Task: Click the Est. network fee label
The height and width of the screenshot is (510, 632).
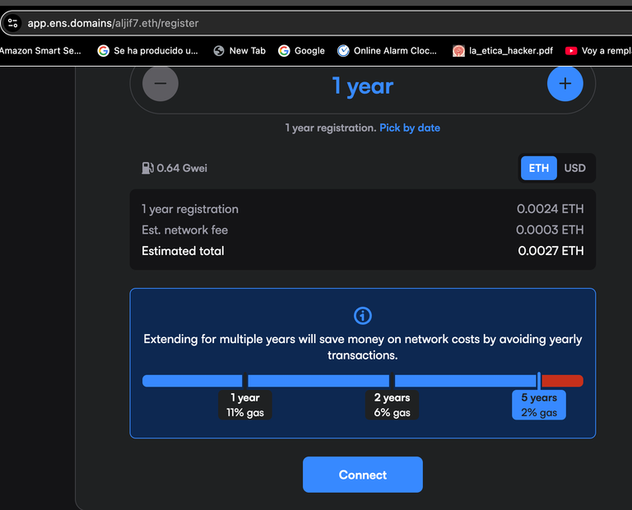Action: coord(184,230)
